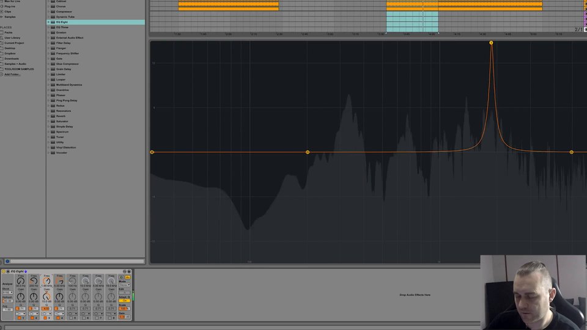The width and height of the screenshot is (587, 330).
Task: Expand the EQ Eight browser folder
Action: (x=48, y=22)
